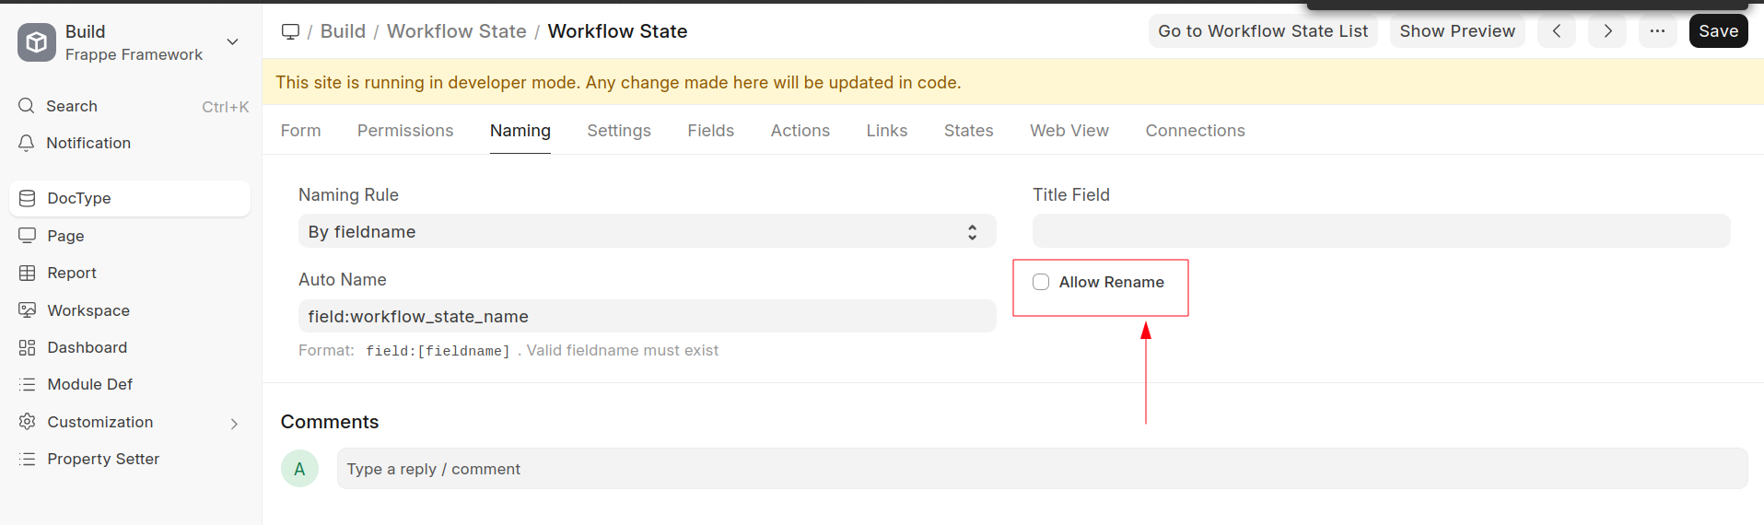Click the Build app cube logo icon

point(37,42)
